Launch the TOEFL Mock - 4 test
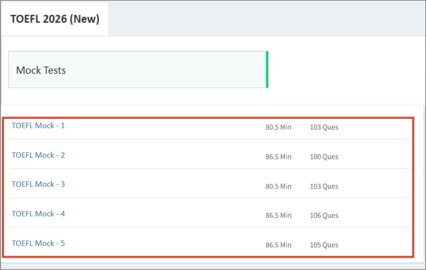Image resolution: width=426 pixels, height=270 pixels. tap(38, 214)
